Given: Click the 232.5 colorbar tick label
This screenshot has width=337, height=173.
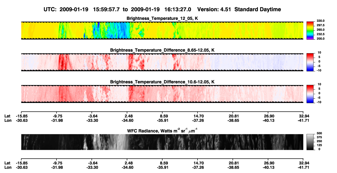Looking at the screenshot, I should pyautogui.click(x=321, y=34).
